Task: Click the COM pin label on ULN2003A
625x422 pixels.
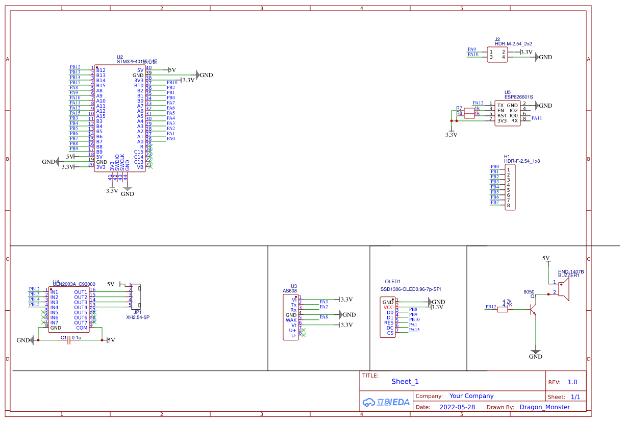Action: 82,328
